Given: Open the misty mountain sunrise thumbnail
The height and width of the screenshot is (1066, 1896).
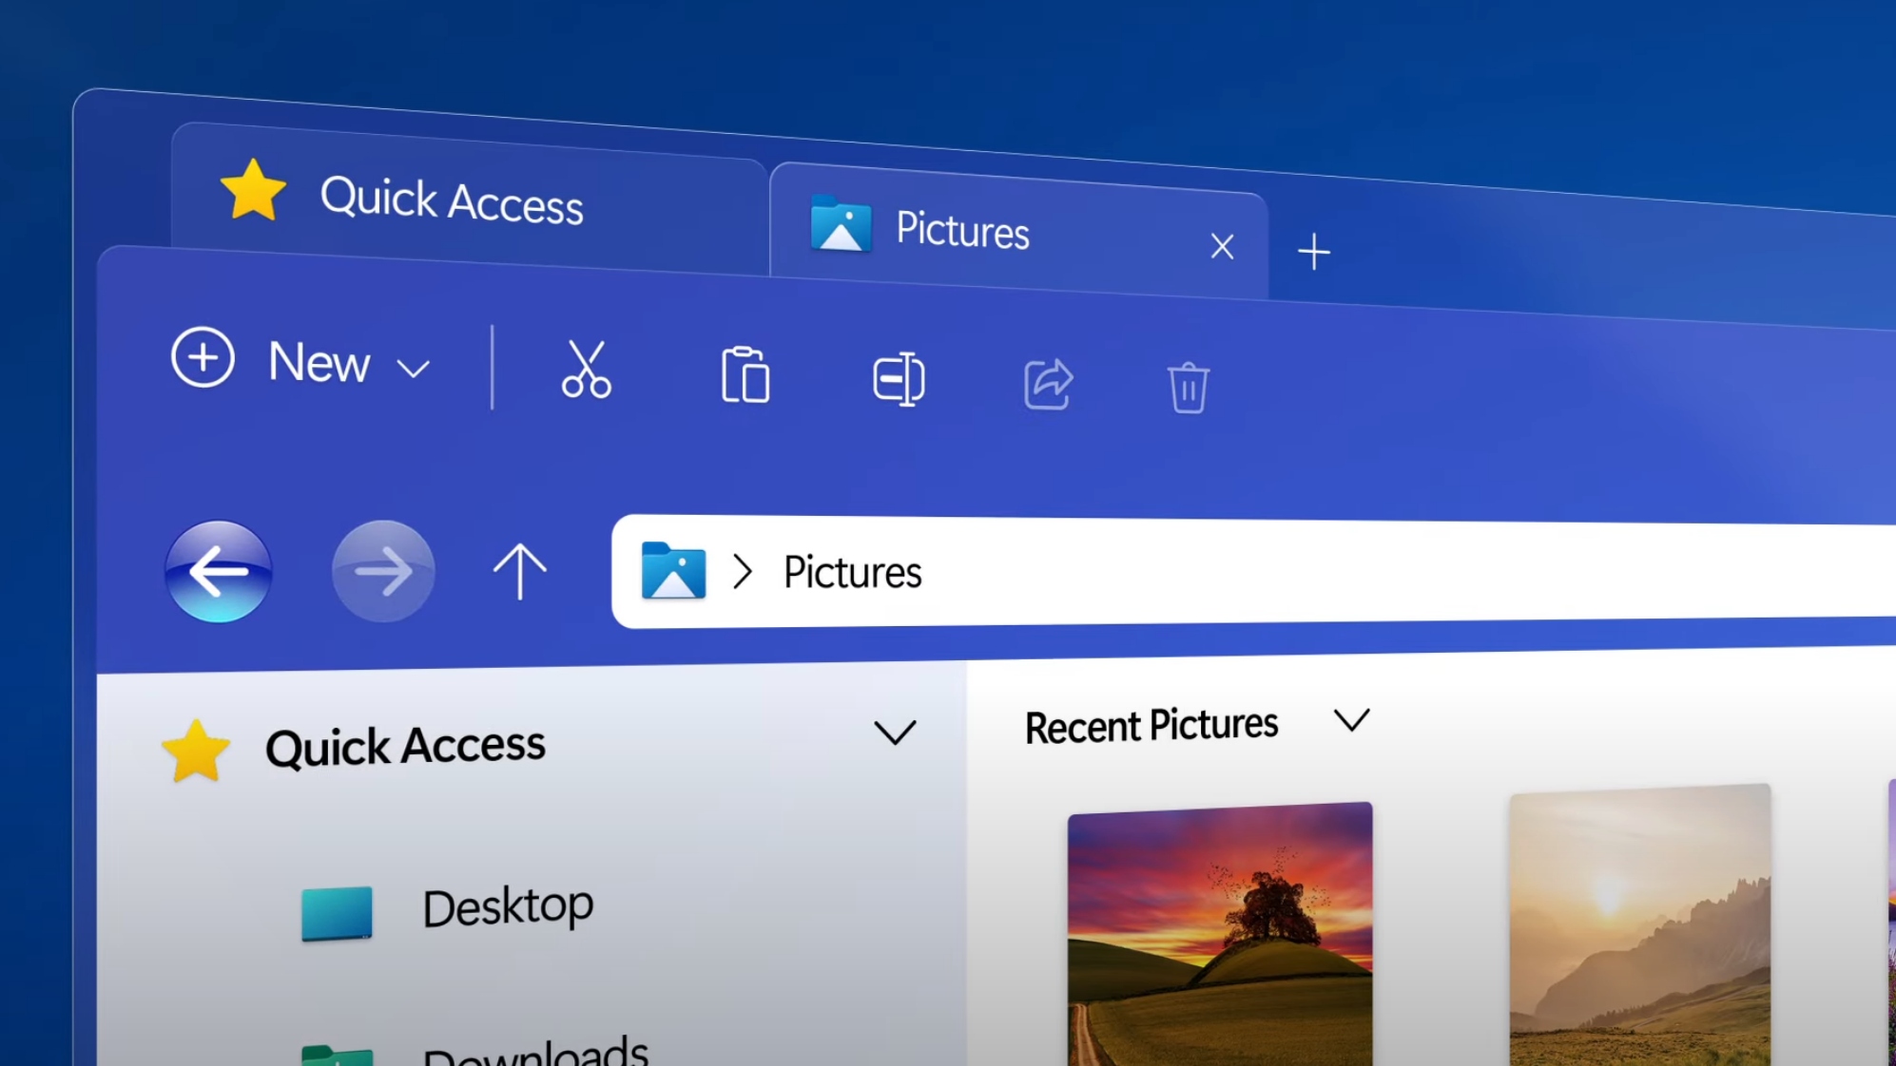Looking at the screenshot, I should coord(1639,926).
